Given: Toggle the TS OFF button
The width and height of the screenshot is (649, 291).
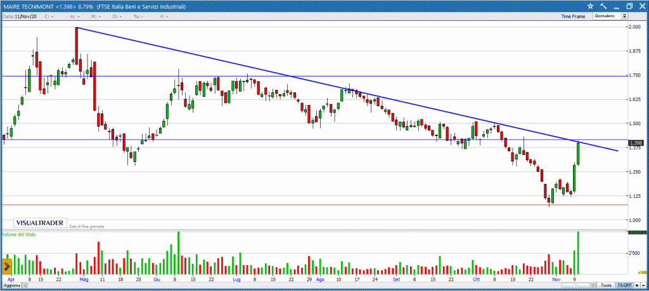Looking at the screenshot, I should [624, 286].
